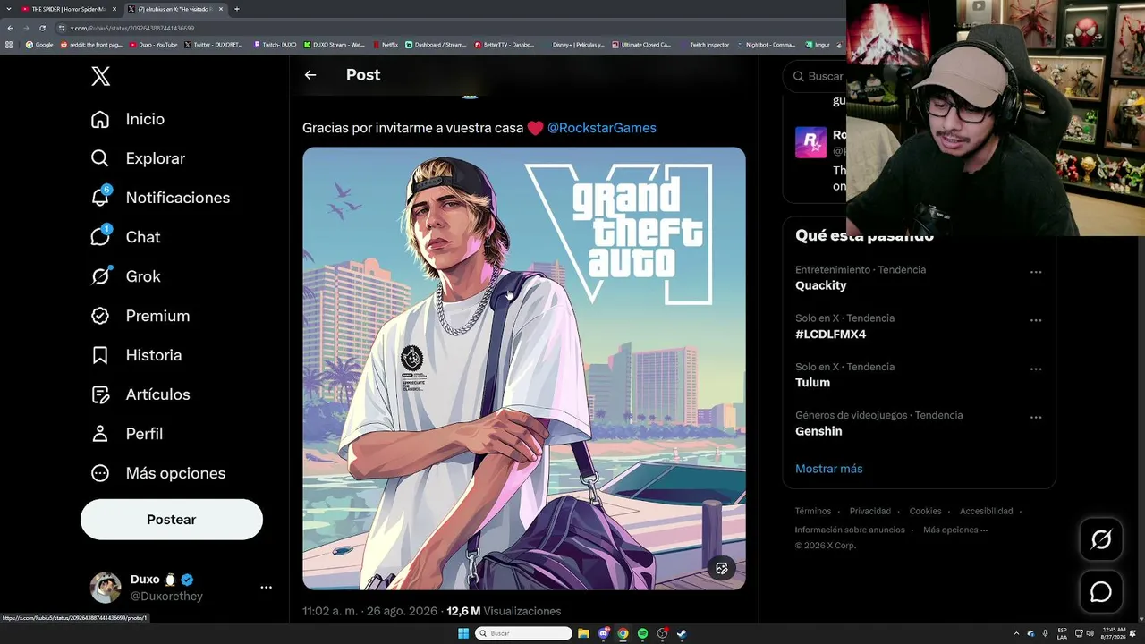Open the Términos footer link
Viewport: 1145px width, 644px height.
click(813, 512)
